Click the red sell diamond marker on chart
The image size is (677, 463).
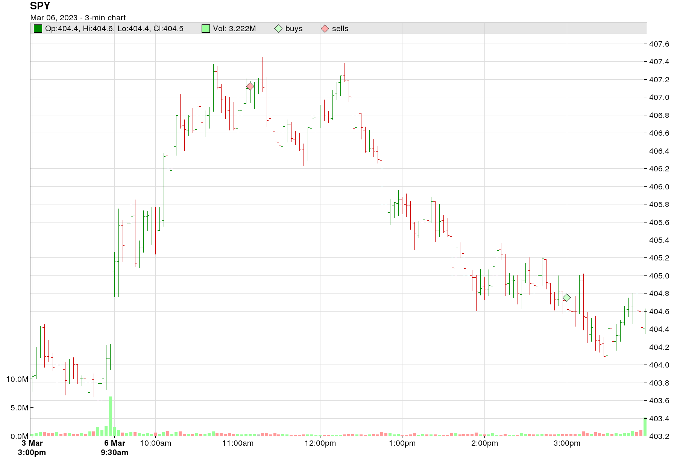pyautogui.click(x=250, y=87)
